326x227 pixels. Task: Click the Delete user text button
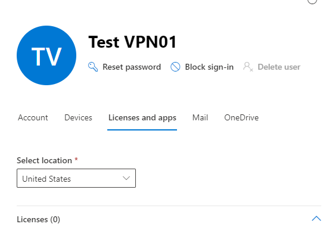click(x=279, y=67)
